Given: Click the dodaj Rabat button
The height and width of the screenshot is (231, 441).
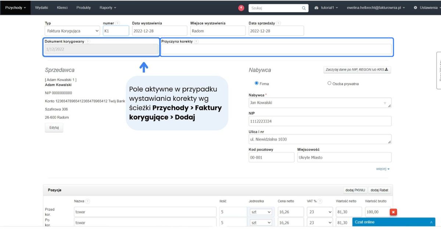Looking at the screenshot, I should click(380, 190).
